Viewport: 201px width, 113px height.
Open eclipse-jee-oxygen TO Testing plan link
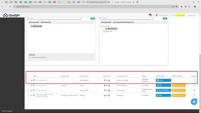(x=45, y=95)
